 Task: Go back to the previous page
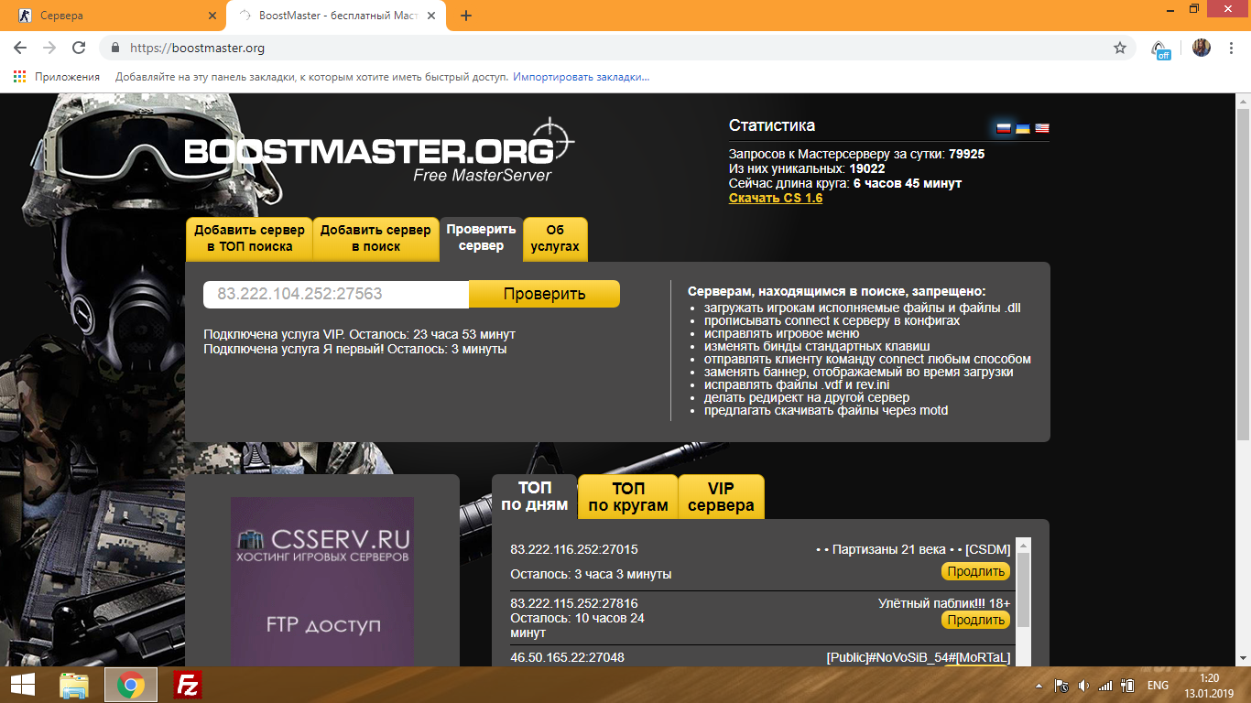click(x=22, y=48)
